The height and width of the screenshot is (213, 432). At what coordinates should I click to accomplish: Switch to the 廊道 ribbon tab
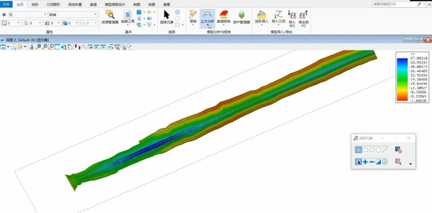(93, 4)
